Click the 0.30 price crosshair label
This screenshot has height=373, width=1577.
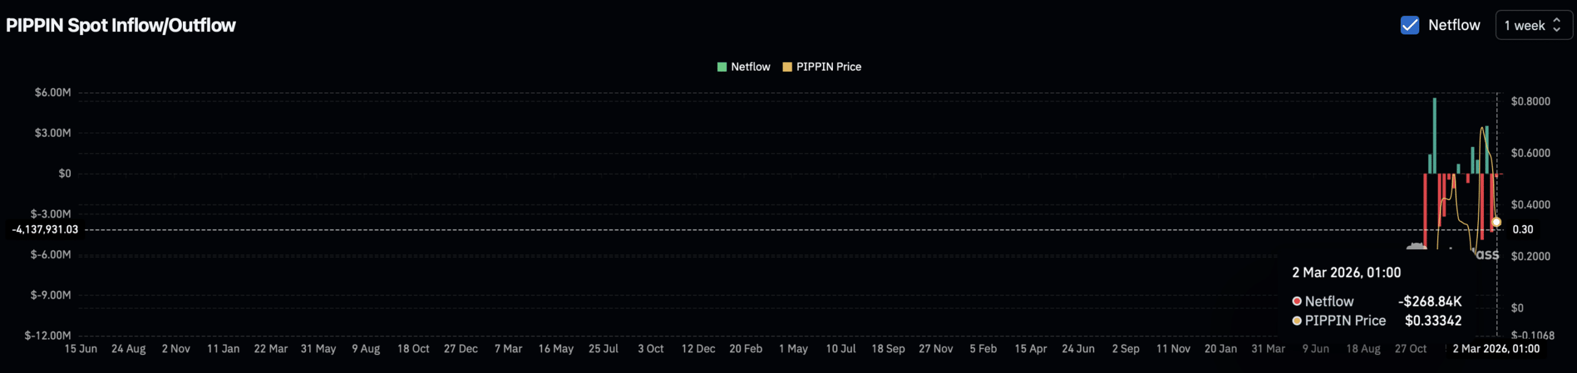coord(1523,230)
